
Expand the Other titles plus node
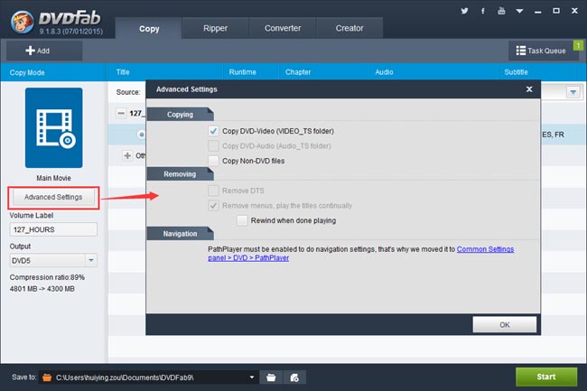tap(127, 155)
